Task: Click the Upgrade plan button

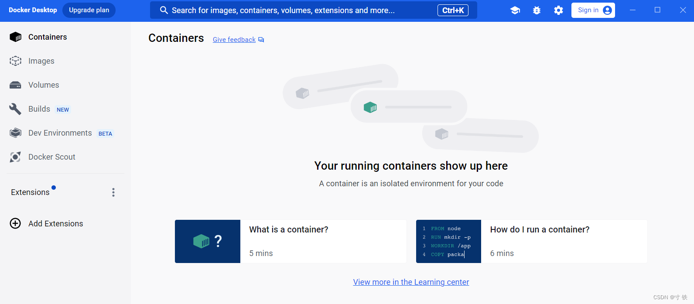Action: 89,10
